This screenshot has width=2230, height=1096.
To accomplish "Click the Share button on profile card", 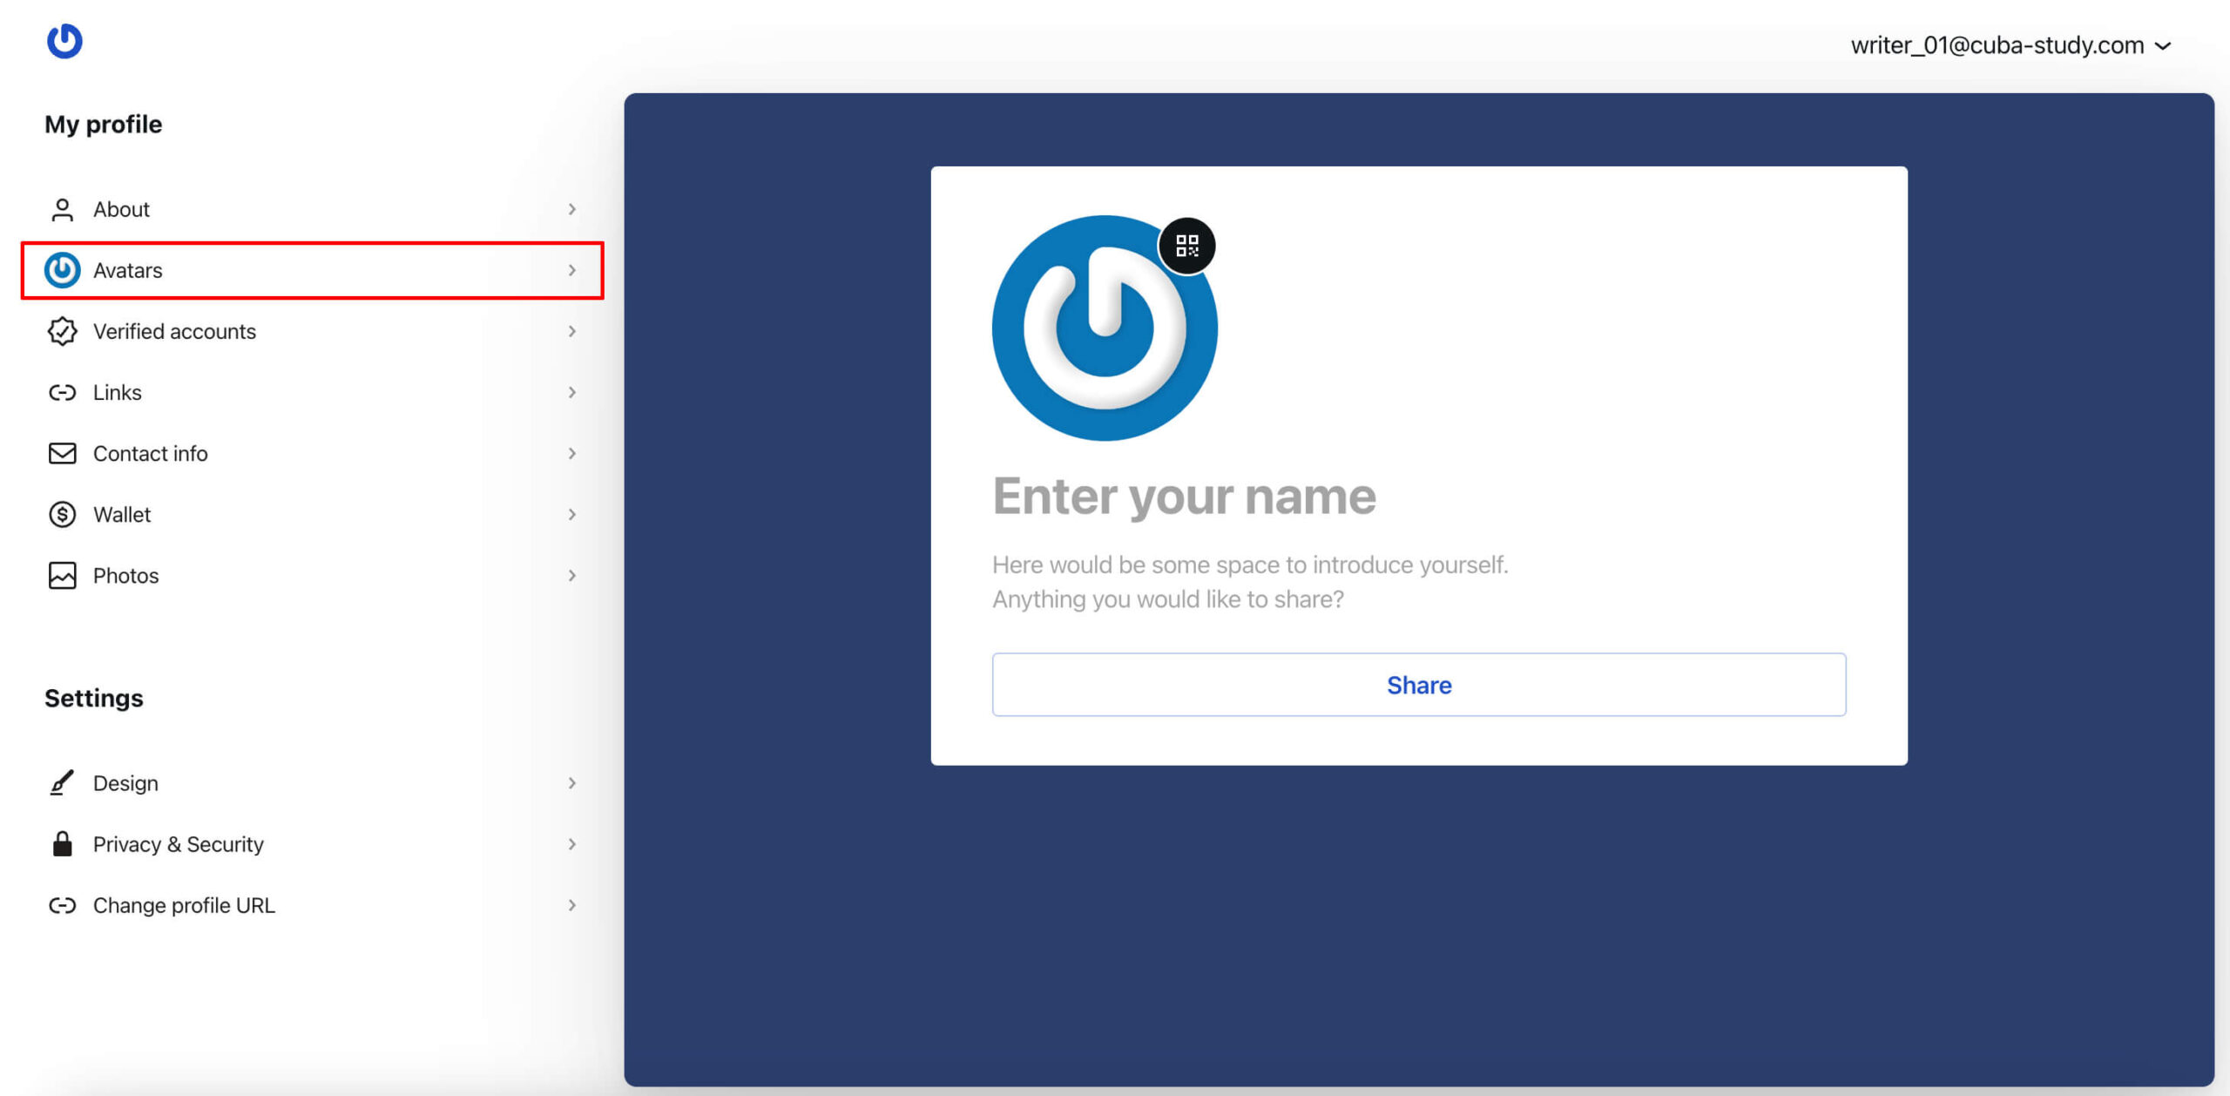I will 1419,685.
